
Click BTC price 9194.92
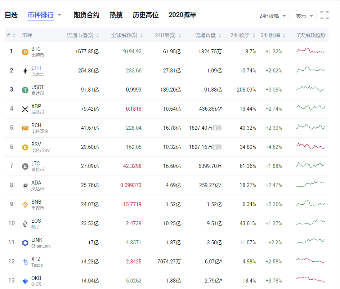132,52
